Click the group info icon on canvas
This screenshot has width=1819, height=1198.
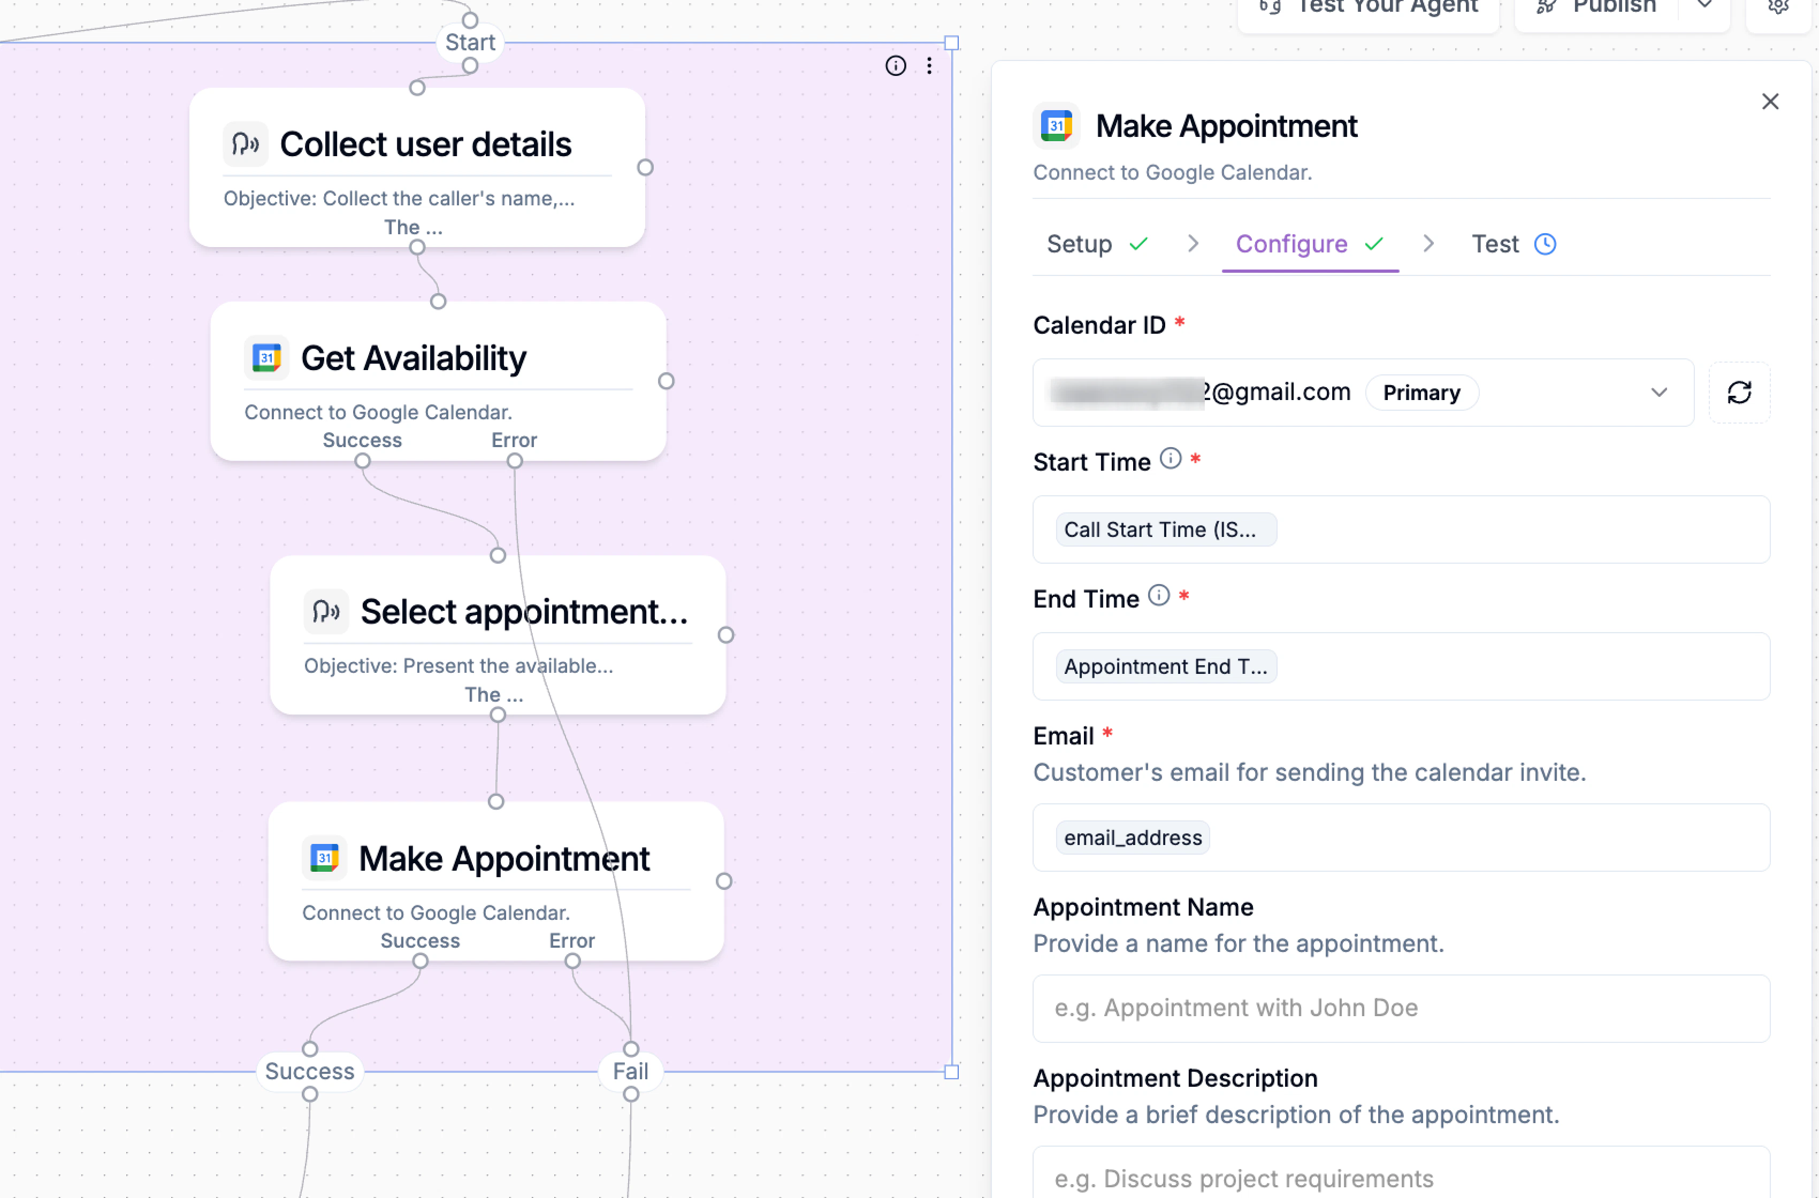(895, 66)
